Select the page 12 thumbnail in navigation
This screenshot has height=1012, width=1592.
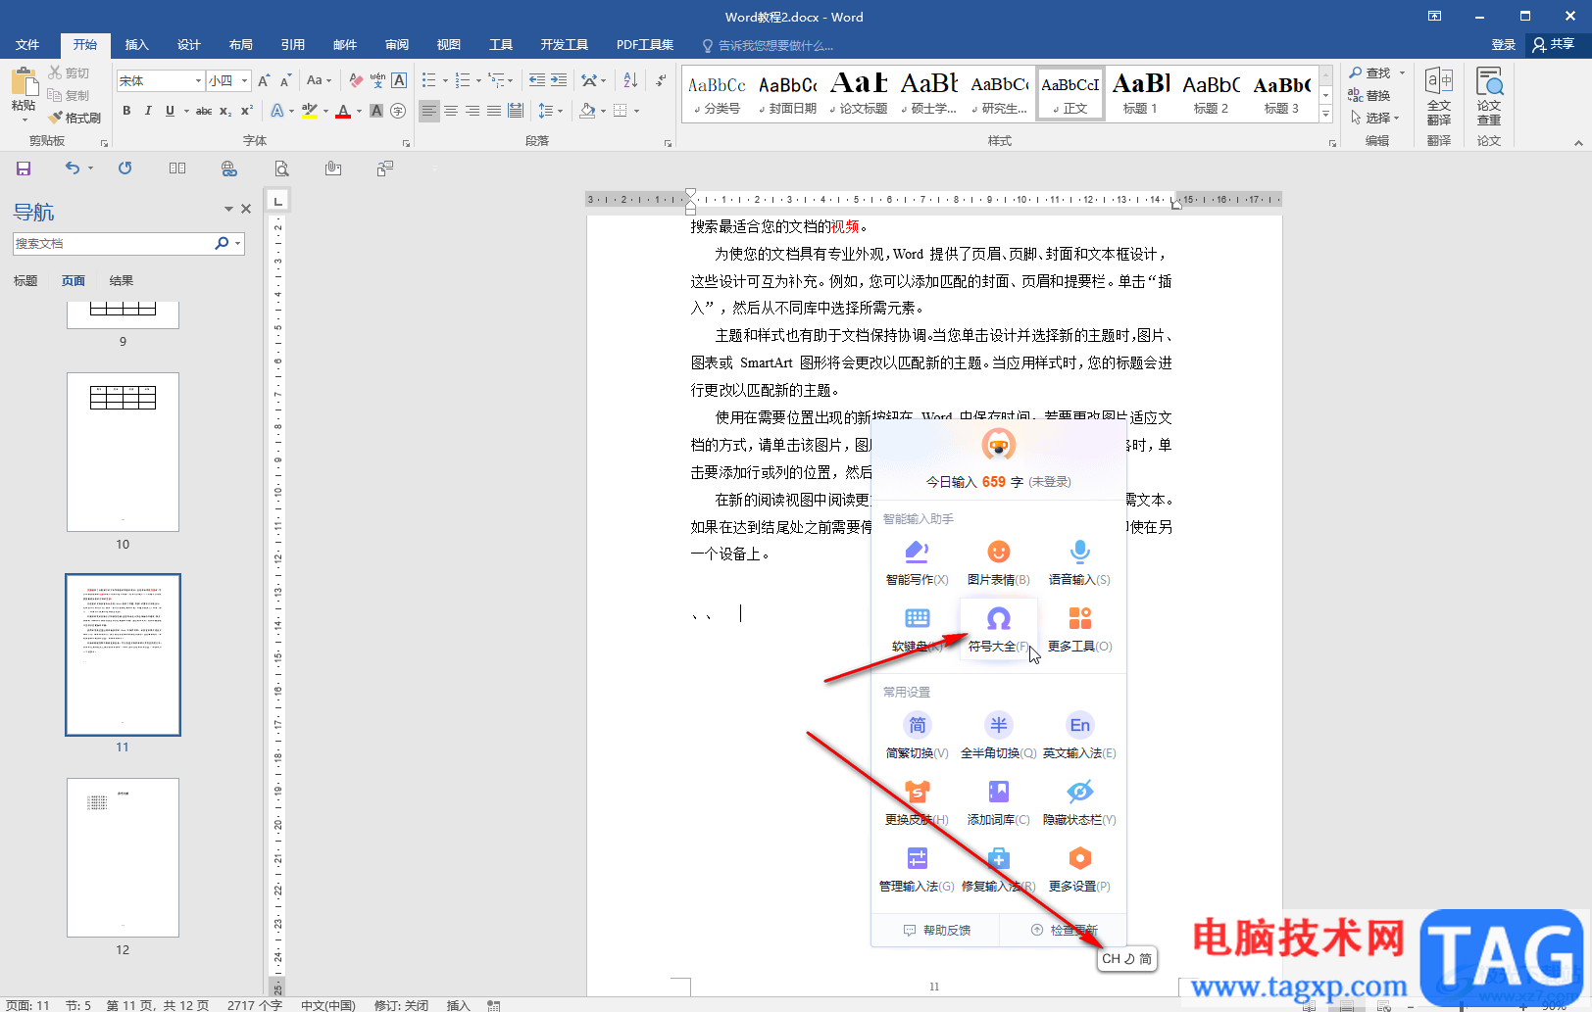tap(123, 857)
